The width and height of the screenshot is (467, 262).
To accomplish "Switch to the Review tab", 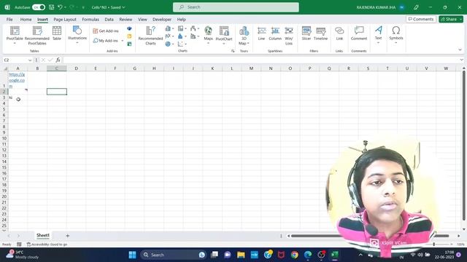I will coord(126,20).
